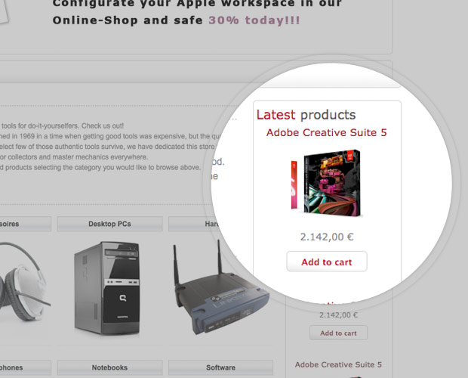Click the 2.142,00 € price in spotlight
The height and width of the screenshot is (378, 468).
327,237
